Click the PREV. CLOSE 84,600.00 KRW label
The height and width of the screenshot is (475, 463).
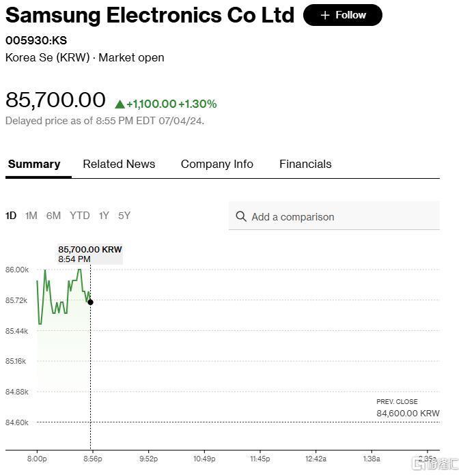pos(408,408)
